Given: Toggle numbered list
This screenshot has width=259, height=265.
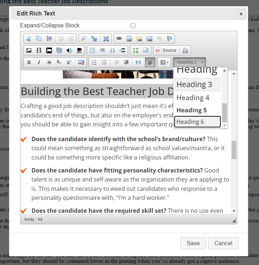Looking at the screenshot, I should pyautogui.click(x=94, y=62).
